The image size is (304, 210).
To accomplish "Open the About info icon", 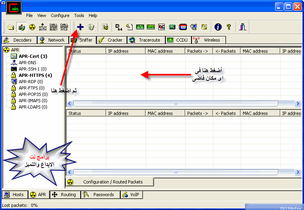I will point(218,27).
